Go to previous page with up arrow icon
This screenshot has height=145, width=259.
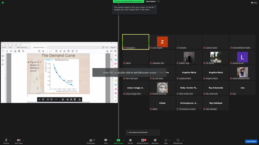pos(39,51)
